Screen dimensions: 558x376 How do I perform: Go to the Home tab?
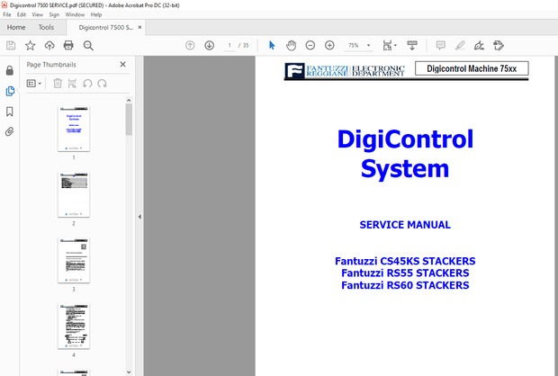pos(16,28)
